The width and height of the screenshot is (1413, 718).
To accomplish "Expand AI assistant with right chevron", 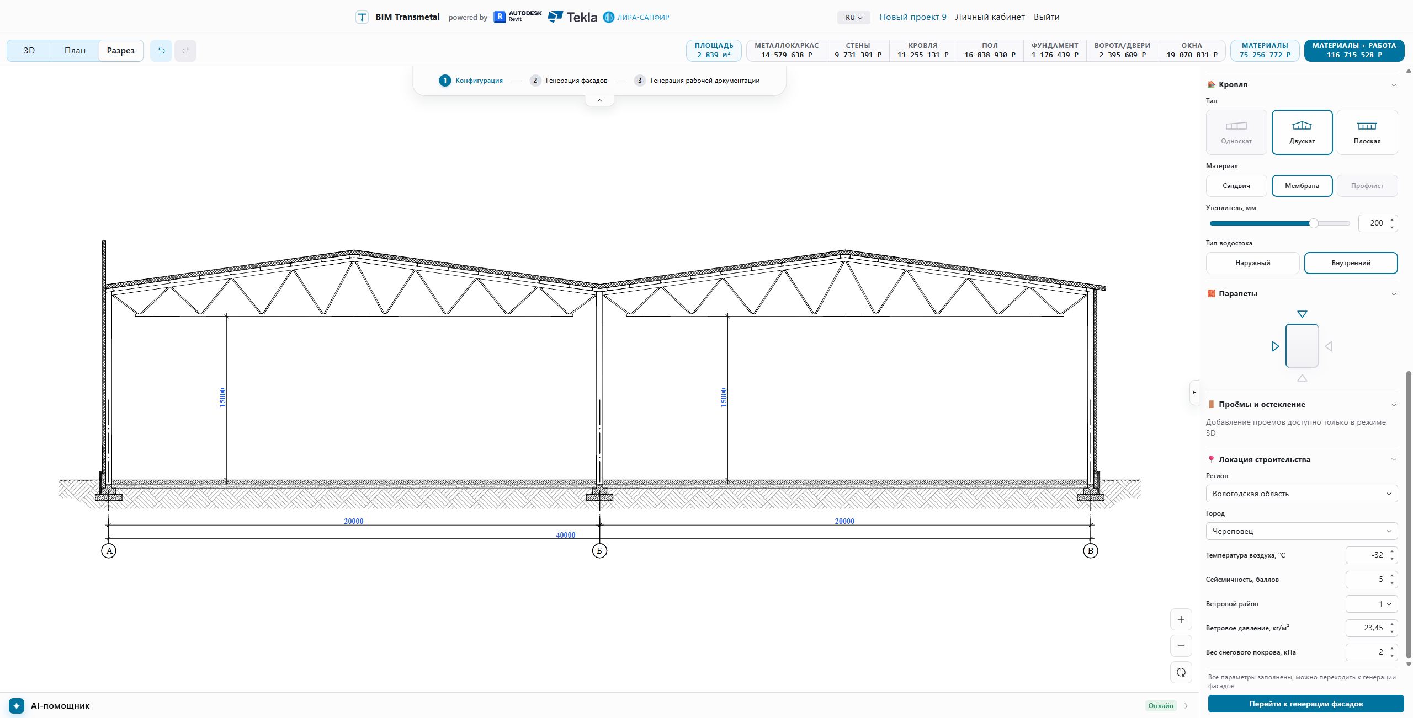I will click(1186, 706).
